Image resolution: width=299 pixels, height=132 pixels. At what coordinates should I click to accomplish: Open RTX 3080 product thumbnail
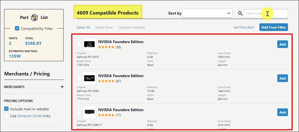tap(89, 78)
